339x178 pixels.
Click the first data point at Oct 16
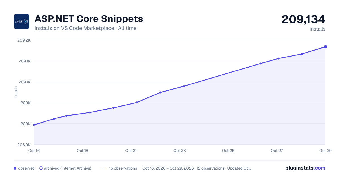(x=34, y=125)
